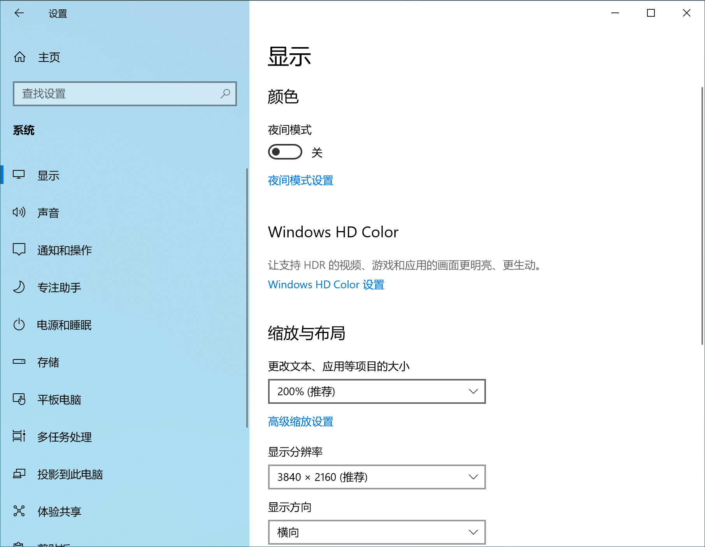Expand the 3840 × 2160 resolution dropdown

(377, 477)
